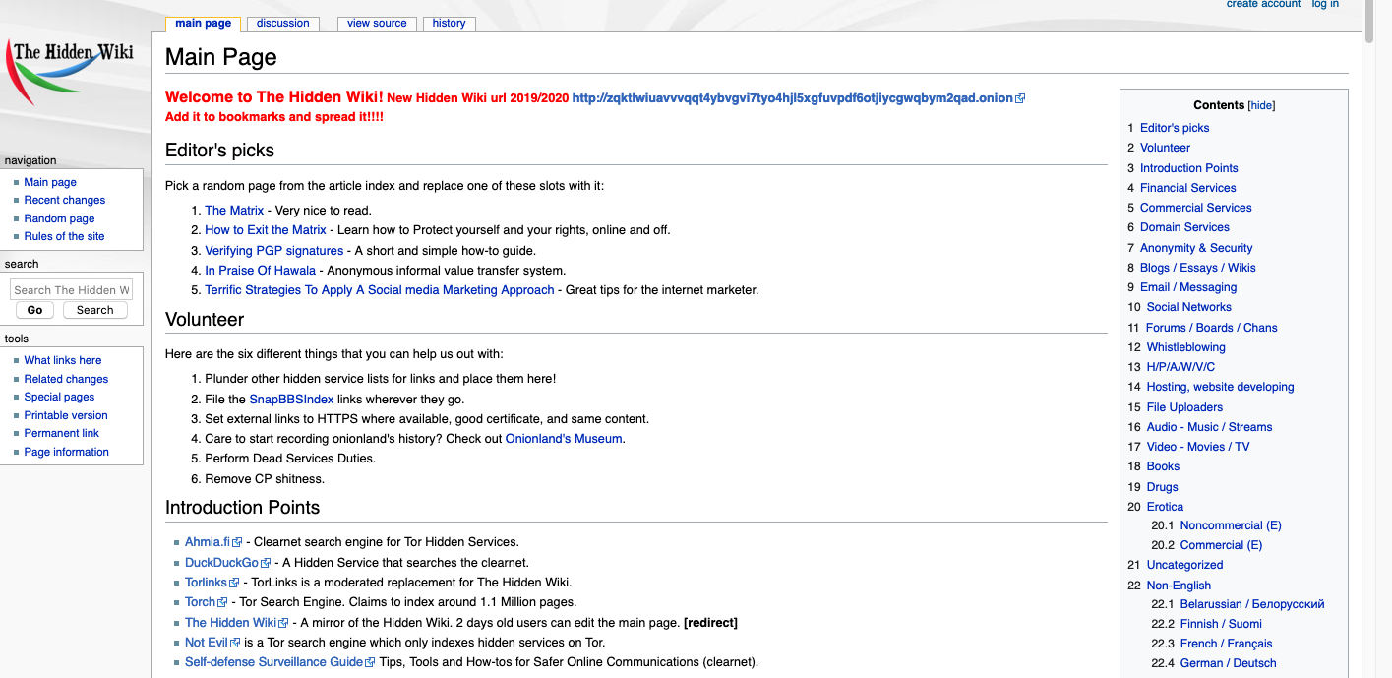
Task: Open the Random page link
Action: point(59,217)
